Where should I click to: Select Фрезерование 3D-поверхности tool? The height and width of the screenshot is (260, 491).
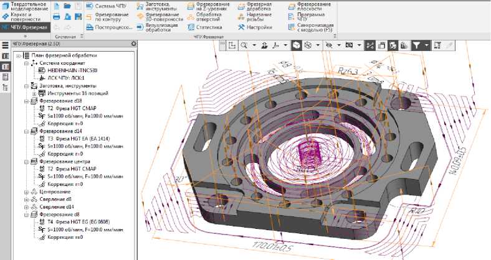pyautogui.click(x=160, y=17)
